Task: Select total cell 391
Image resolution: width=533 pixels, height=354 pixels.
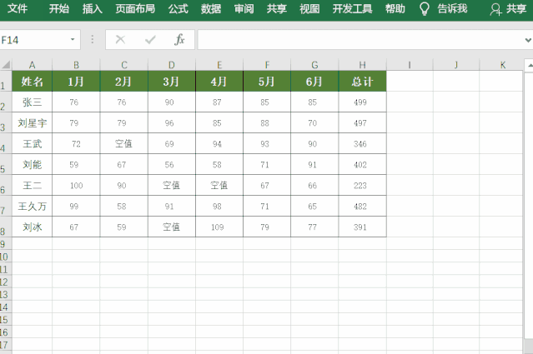Action: tap(362, 227)
